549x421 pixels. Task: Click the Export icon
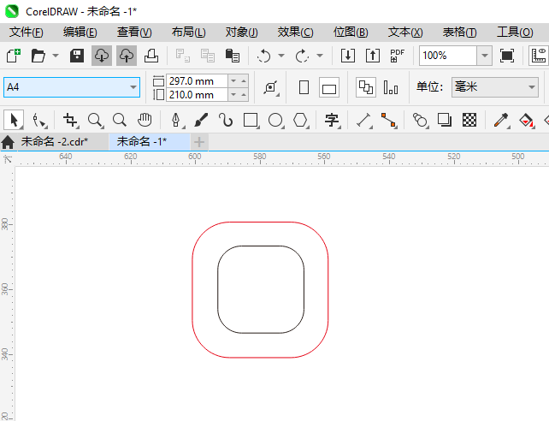pyautogui.click(x=373, y=56)
